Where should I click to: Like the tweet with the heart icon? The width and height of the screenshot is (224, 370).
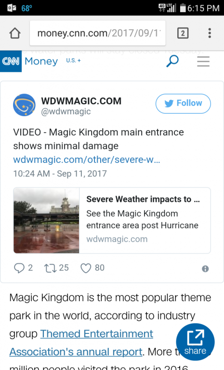tap(86, 268)
